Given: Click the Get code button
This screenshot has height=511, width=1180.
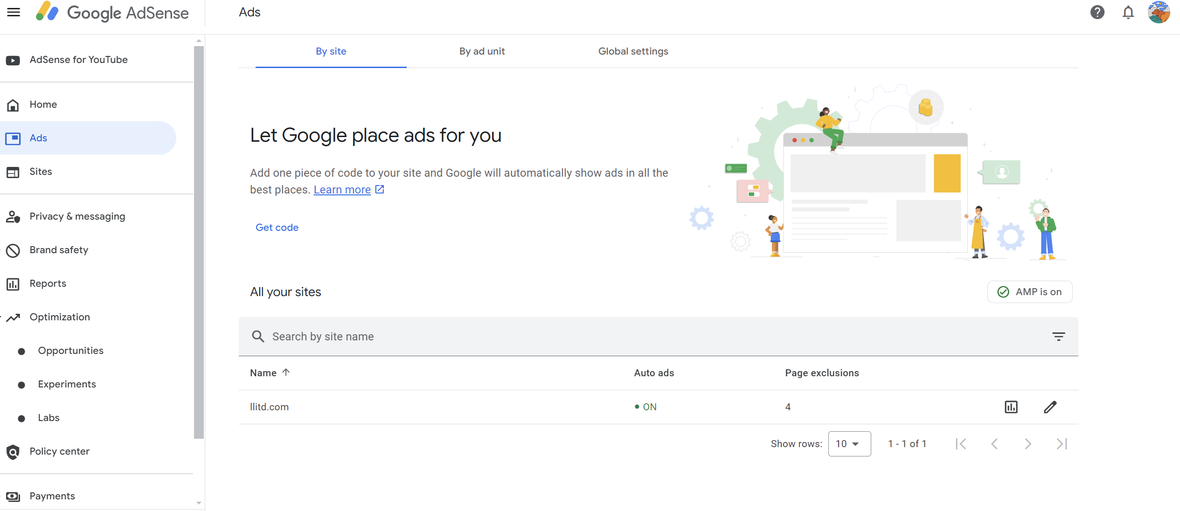Looking at the screenshot, I should (x=278, y=227).
